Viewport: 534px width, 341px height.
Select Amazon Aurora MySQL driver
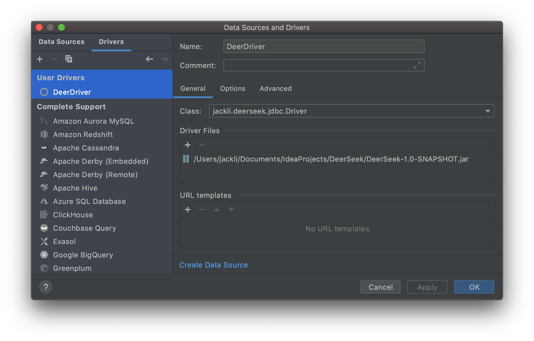(x=102, y=121)
